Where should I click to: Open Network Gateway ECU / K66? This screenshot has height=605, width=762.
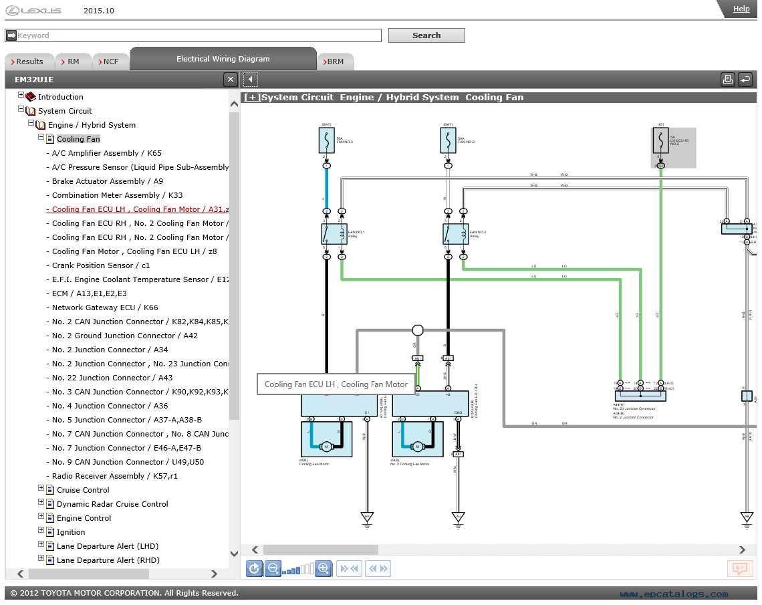click(x=105, y=308)
